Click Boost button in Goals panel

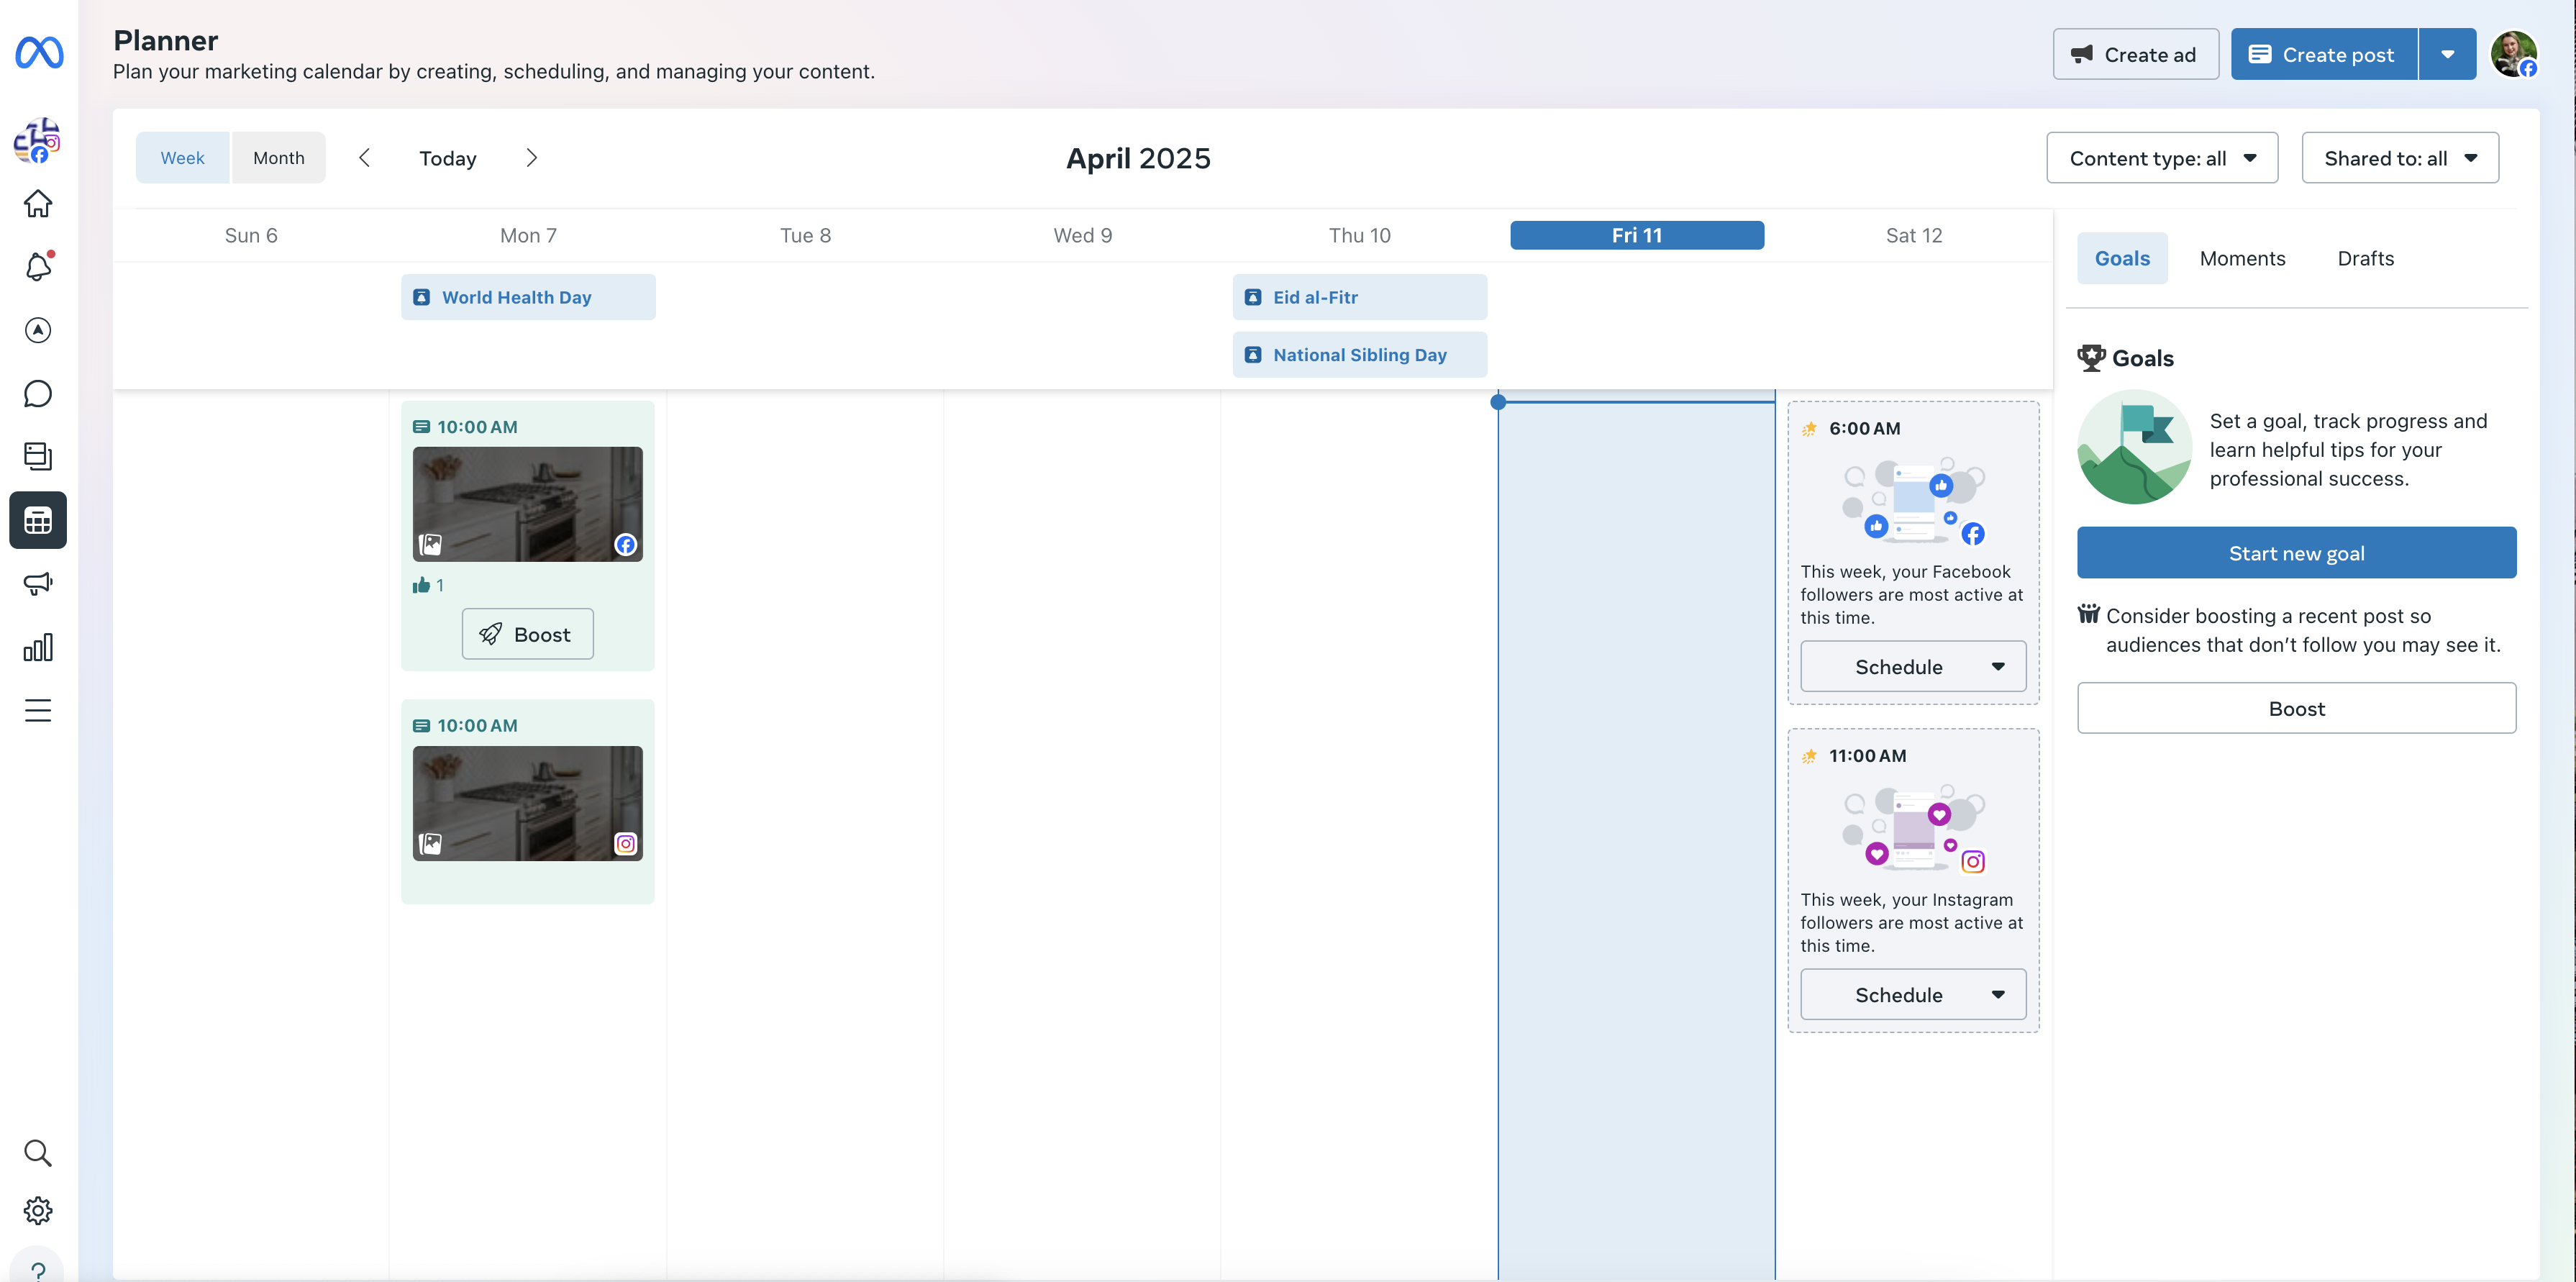click(2296, 709)
